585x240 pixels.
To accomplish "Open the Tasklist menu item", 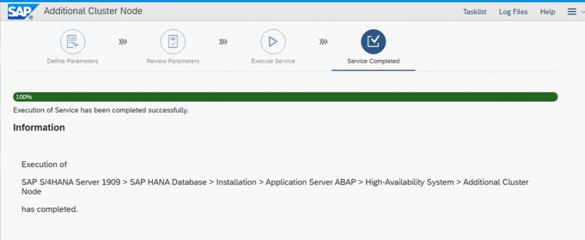I will [475, 12].
